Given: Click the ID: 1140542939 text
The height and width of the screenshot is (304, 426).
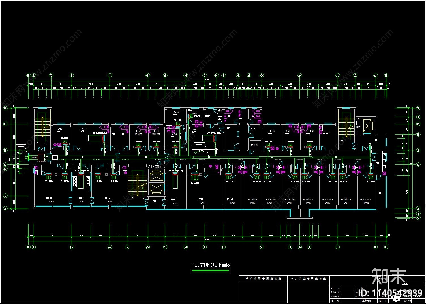Looking at the screenshot, I should point(390,293).
